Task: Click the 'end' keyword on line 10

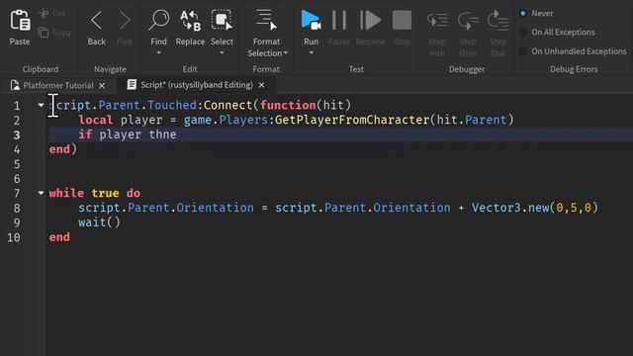Action: (59, 237)
